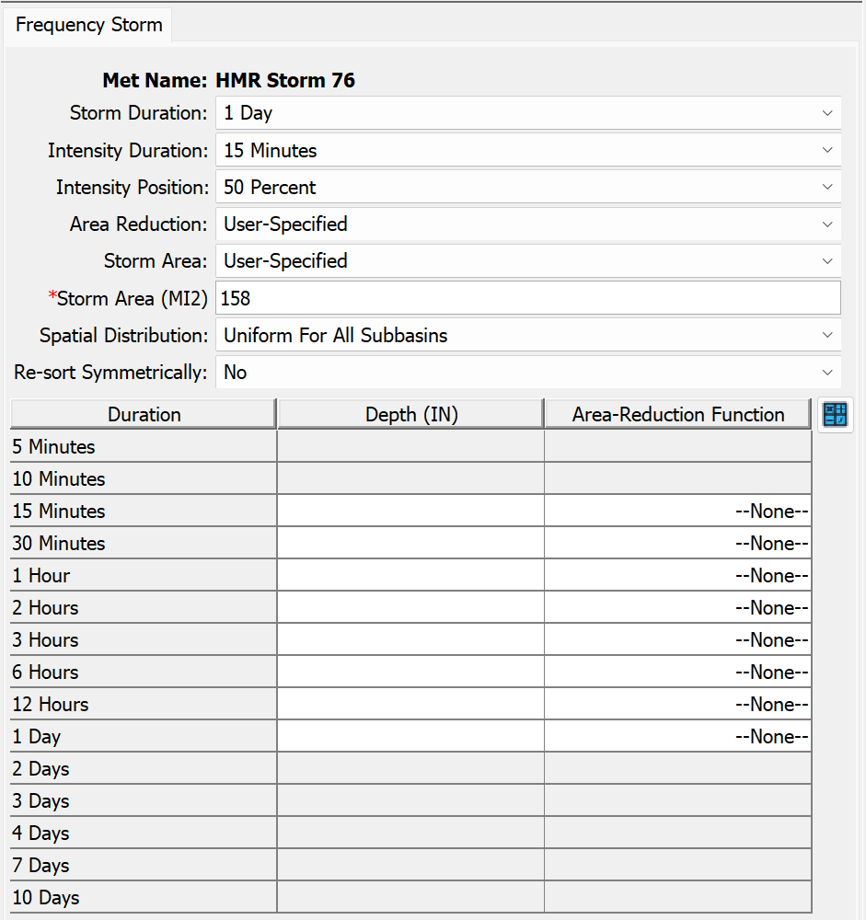Open Area-Reduction Function cell for 3 Hours
866x920 pixels.
click(678, 640)
